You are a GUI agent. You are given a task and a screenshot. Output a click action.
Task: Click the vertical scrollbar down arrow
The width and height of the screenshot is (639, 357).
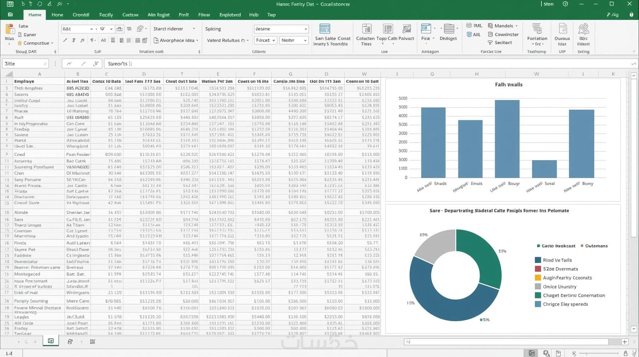(634, 329)
